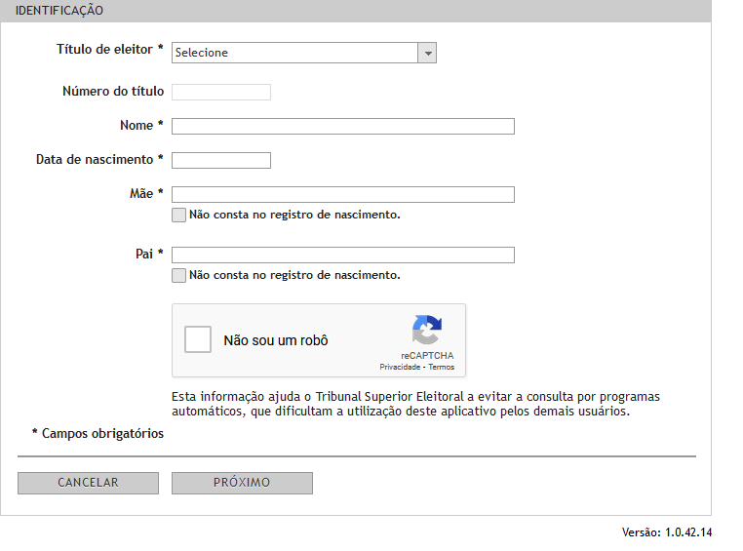Click the Campos obrigatórios note
The image size is (743, 551).
click(x=98, y=434)
